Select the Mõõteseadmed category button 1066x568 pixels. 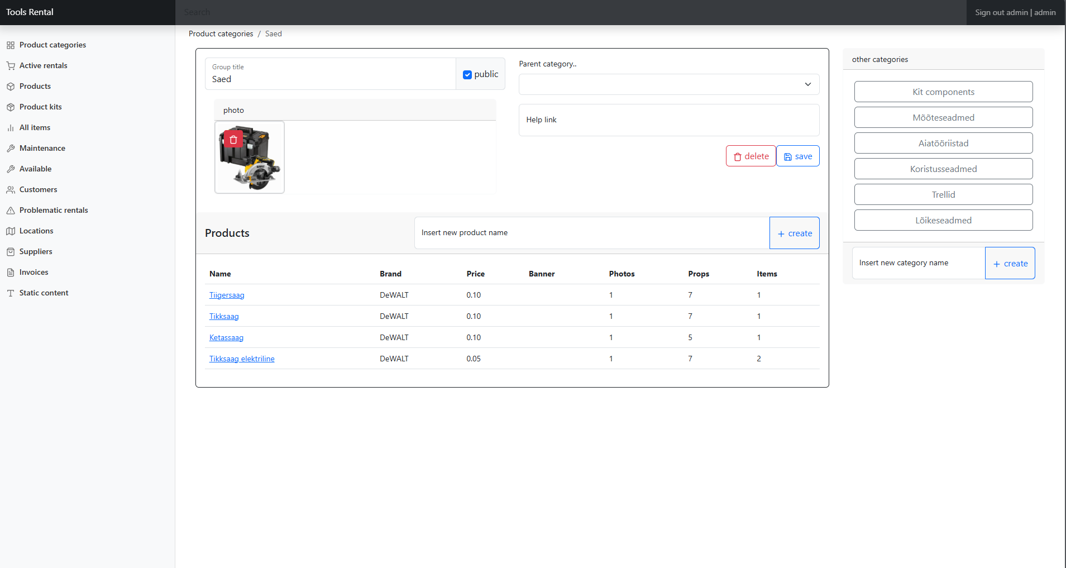[x=943, y=117]
